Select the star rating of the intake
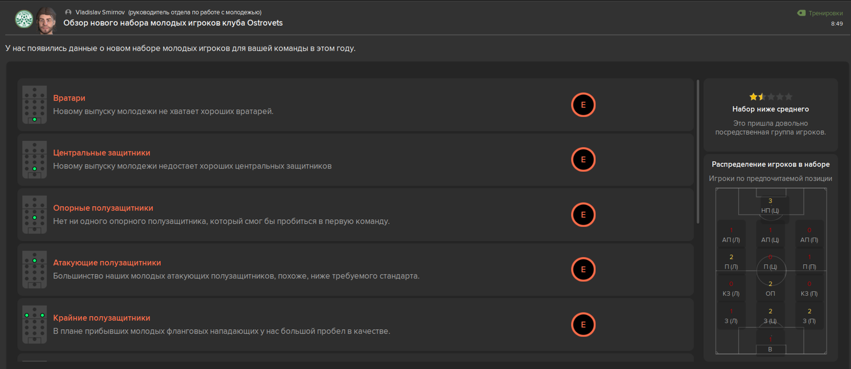Screen dimensions: 851x369 770,97
